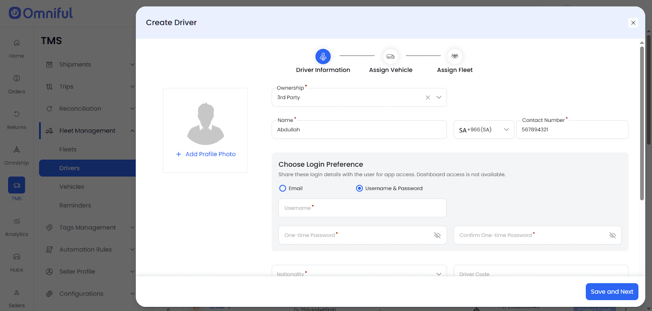Show the One-time Password text
The image size is (652, 311).
coord(437,235)
